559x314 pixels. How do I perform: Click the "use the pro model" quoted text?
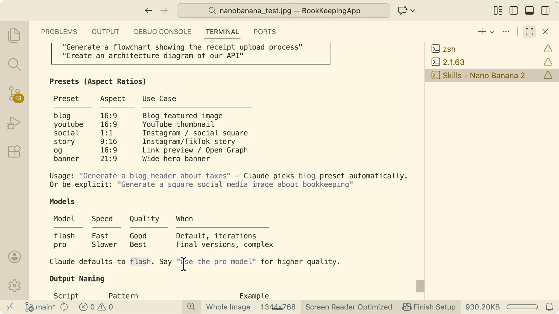216,262
